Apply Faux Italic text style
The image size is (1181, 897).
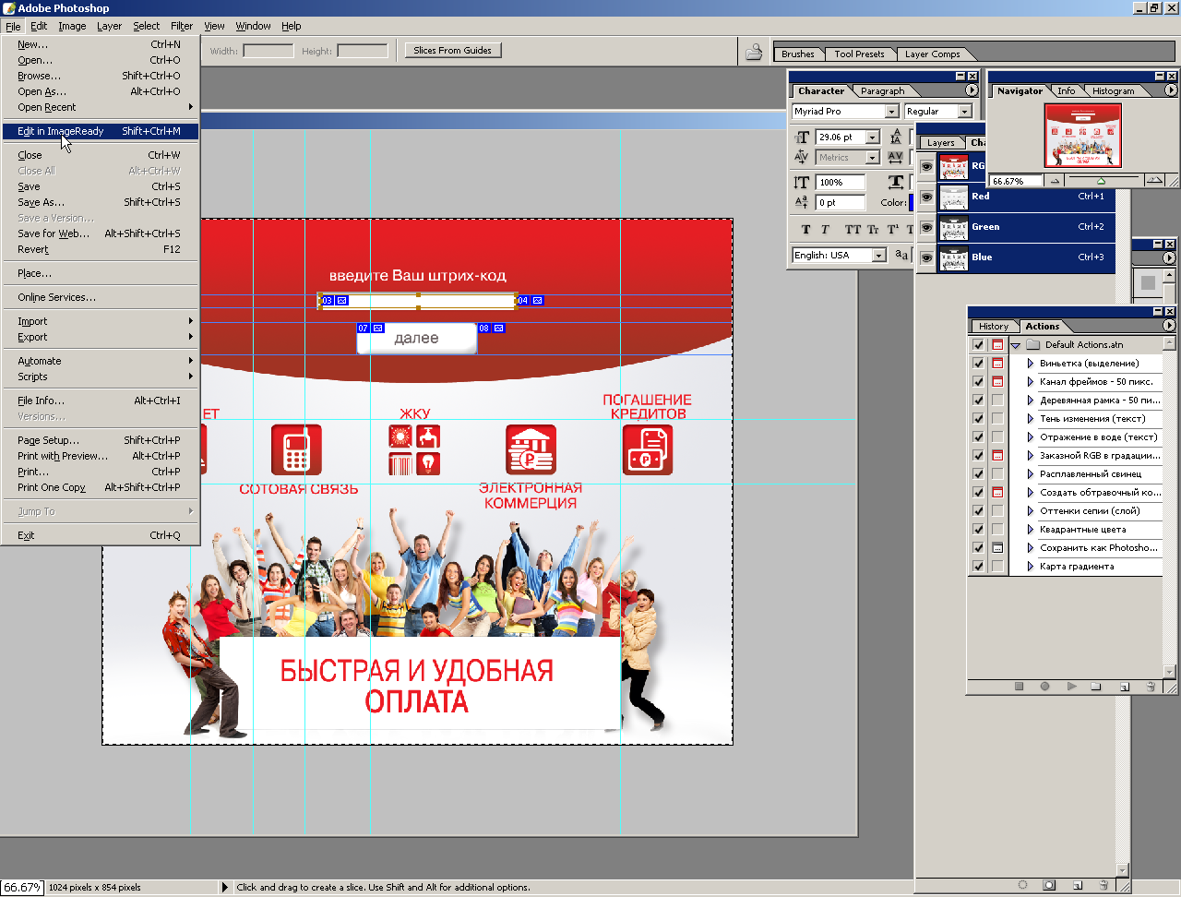825,230
